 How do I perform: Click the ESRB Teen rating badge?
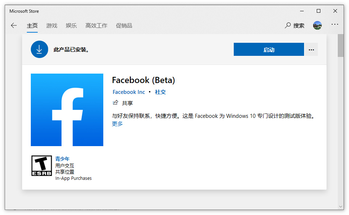(41, 165)
